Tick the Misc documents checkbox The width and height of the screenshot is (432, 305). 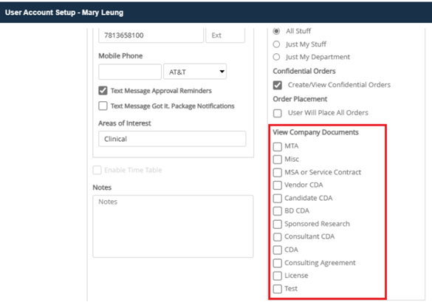coord(278,160)
